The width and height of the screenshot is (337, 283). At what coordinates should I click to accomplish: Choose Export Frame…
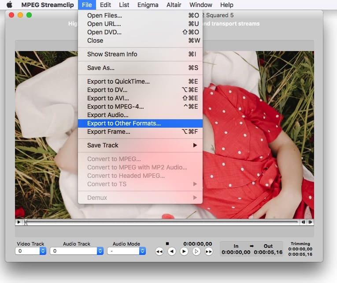140,132
